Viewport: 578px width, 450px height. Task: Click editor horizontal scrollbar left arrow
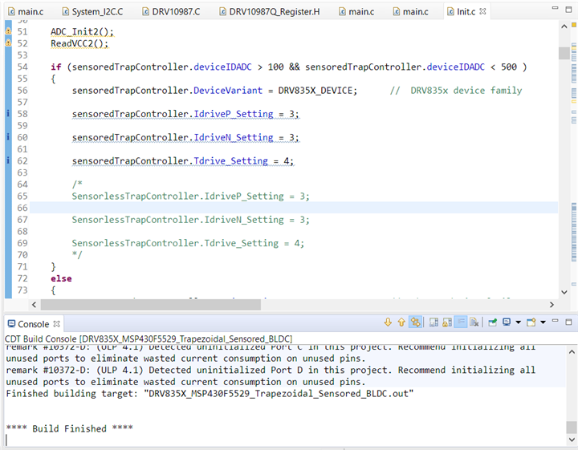pyautogui.click(x=34, y=305)
